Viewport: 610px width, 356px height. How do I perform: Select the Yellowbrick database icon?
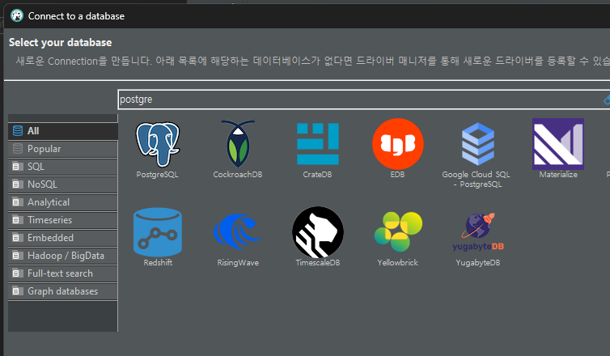pos(398,232)
